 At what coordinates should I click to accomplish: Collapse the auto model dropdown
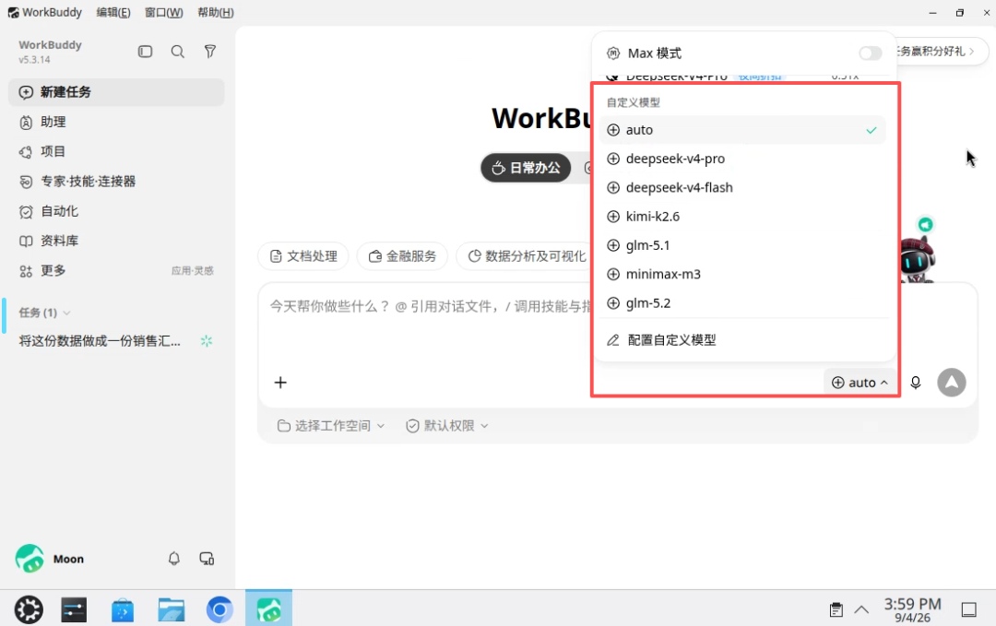pos(860,383)
